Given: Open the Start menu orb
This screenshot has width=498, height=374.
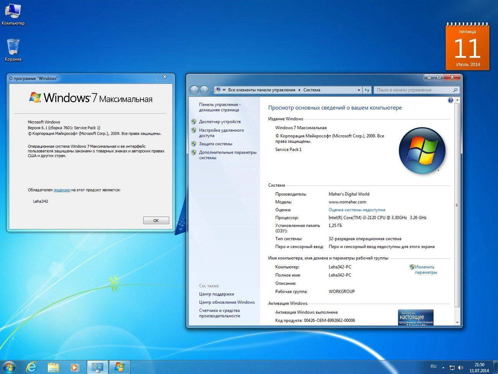Looking at the screenshot, I should click(8, 367).
